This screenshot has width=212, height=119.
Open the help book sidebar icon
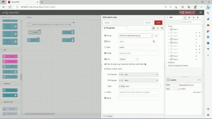click(x=189, y=18)
